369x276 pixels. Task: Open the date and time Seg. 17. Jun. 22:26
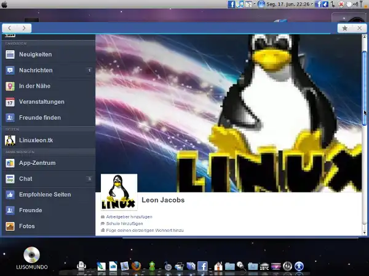click(288, 4)
